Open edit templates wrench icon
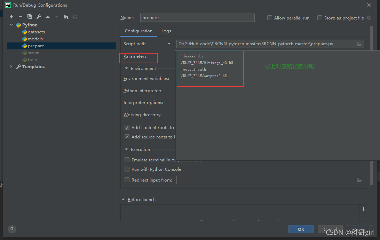 click(39, 17)
